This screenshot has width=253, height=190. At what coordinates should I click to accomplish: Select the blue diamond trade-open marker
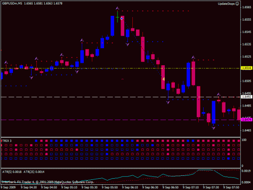(x=122, y=19)
